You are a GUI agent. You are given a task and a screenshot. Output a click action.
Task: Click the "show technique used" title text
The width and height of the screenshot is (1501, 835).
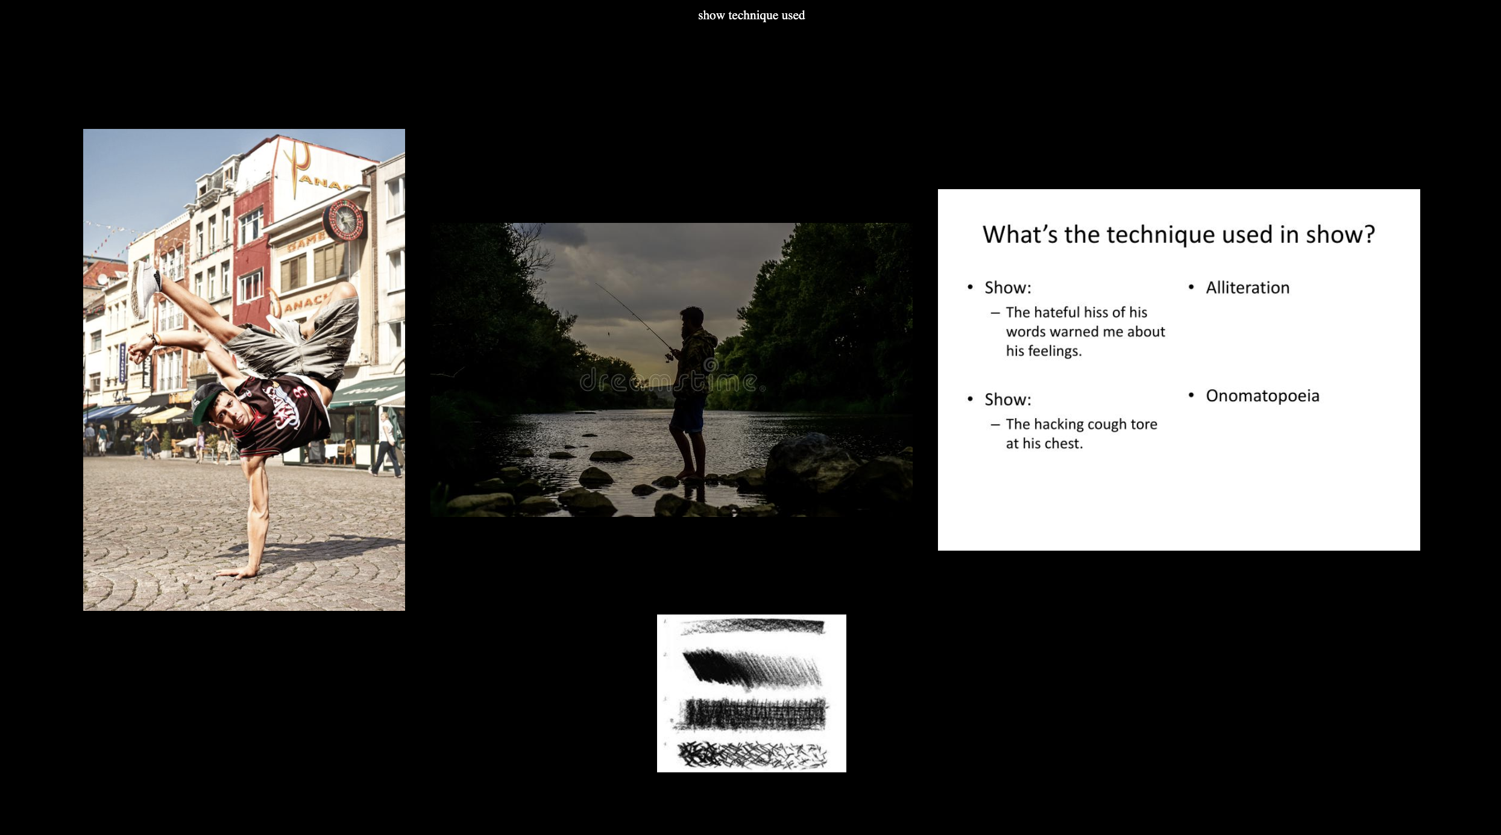pyautogui.click(x=750, y=15)
